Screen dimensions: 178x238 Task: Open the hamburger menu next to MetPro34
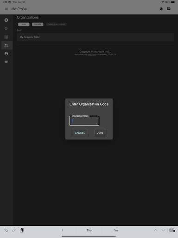pyautogui.click(x=6, y=9)
